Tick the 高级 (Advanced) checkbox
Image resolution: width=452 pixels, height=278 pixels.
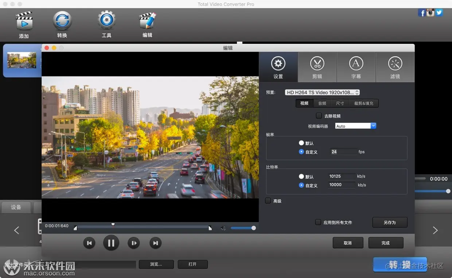pyautogui.click(x=268, y=201)
